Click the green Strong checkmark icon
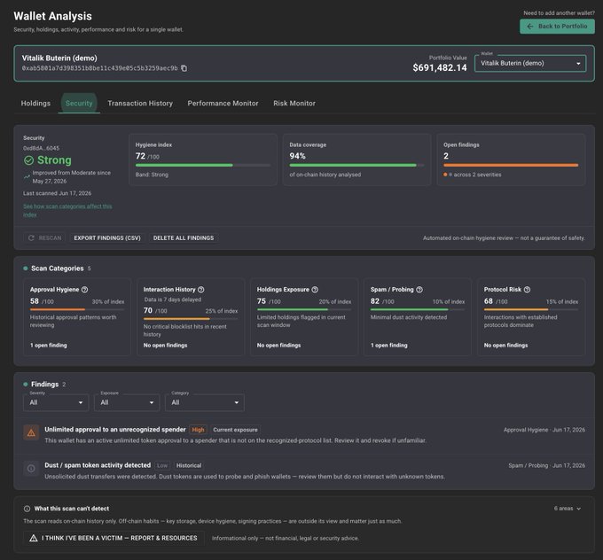This screenshot has height=560, width=603. click(x=29, y=160)
